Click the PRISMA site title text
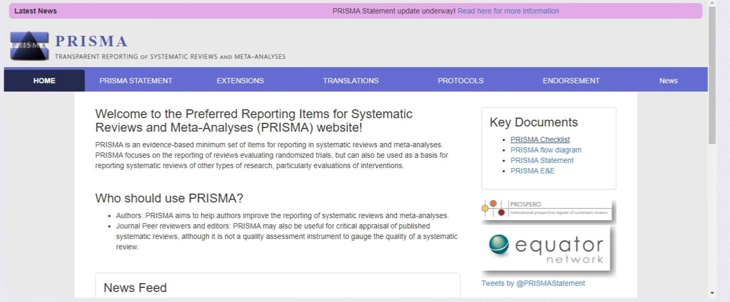Screen dimensions: 730x302 pos(91,41)
